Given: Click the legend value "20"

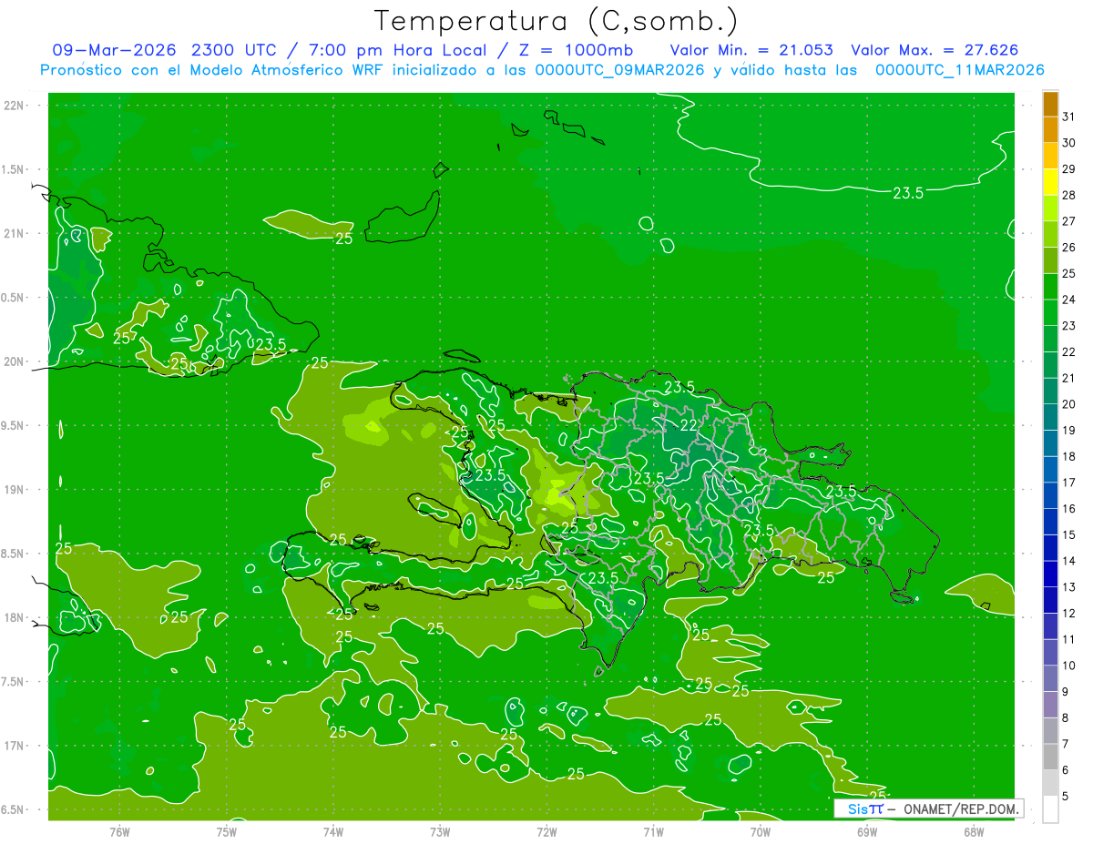Looking at the screenshot, I should point(1069,404).
